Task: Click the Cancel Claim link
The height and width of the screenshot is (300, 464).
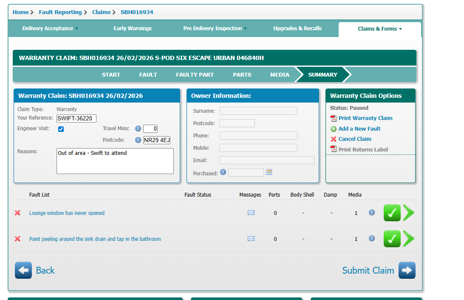Action: click(354, 139)
